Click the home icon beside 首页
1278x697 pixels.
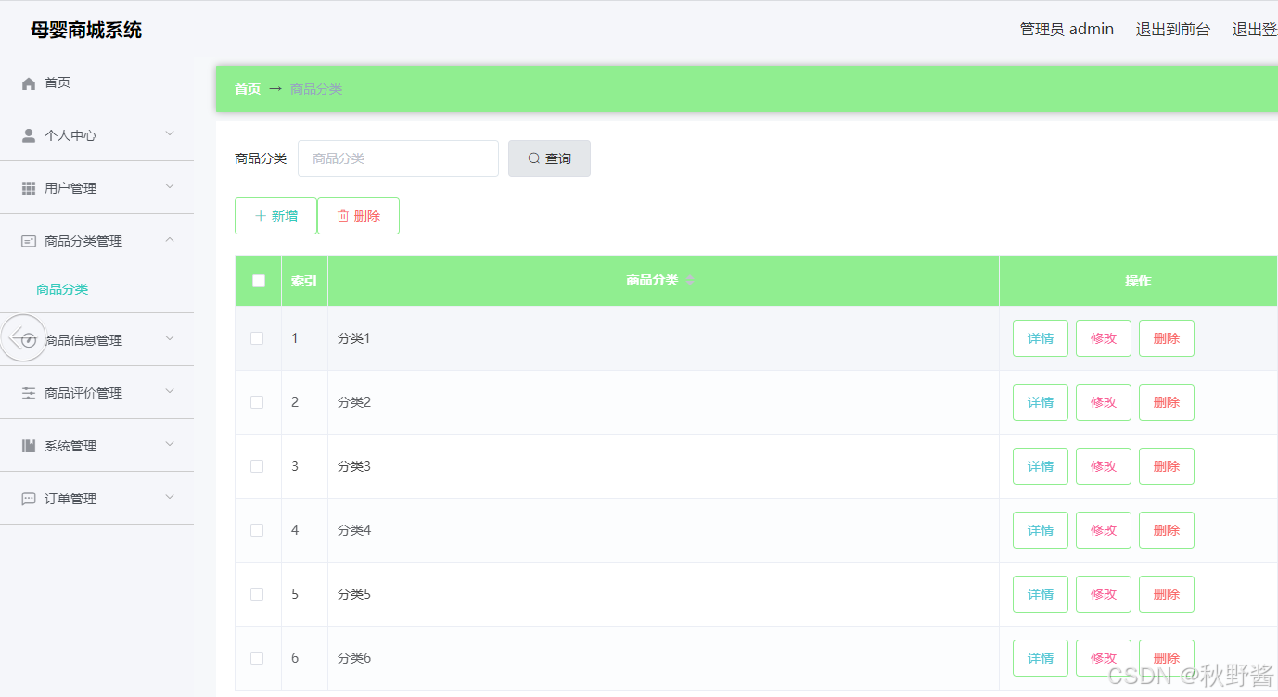pyautogui.click(x=29, y=83)
